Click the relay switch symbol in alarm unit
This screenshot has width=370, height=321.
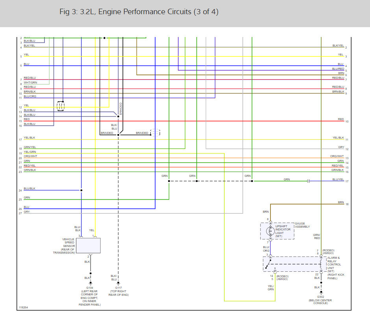(268, 264)
